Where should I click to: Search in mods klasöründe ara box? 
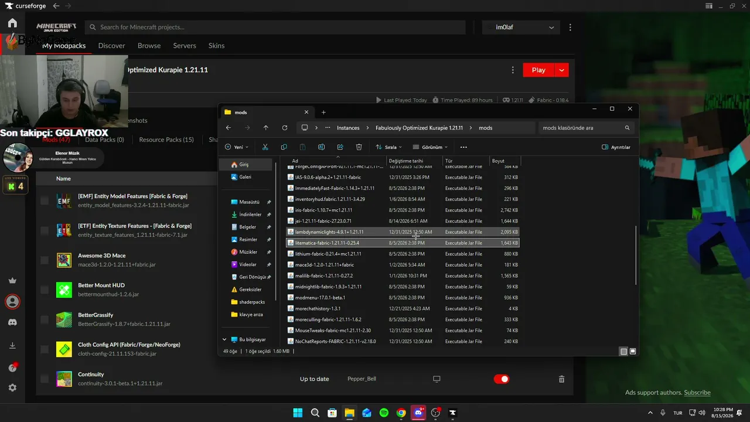586,128
